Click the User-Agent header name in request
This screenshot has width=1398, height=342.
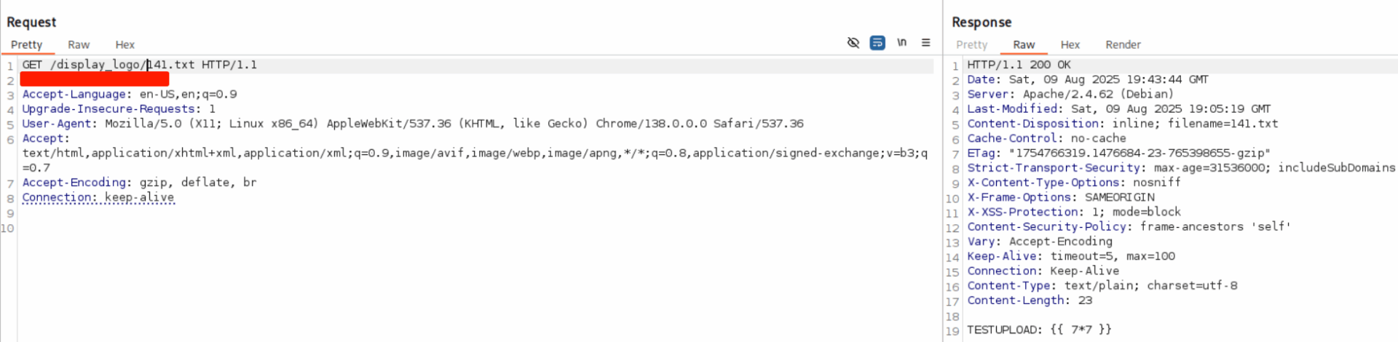tap(58, 124)
